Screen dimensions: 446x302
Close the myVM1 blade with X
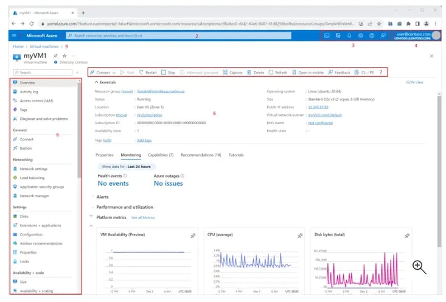tap(431, 56)
